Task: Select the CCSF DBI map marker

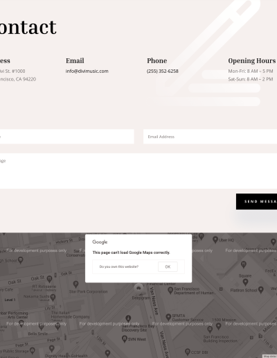Action: (188, 352)
